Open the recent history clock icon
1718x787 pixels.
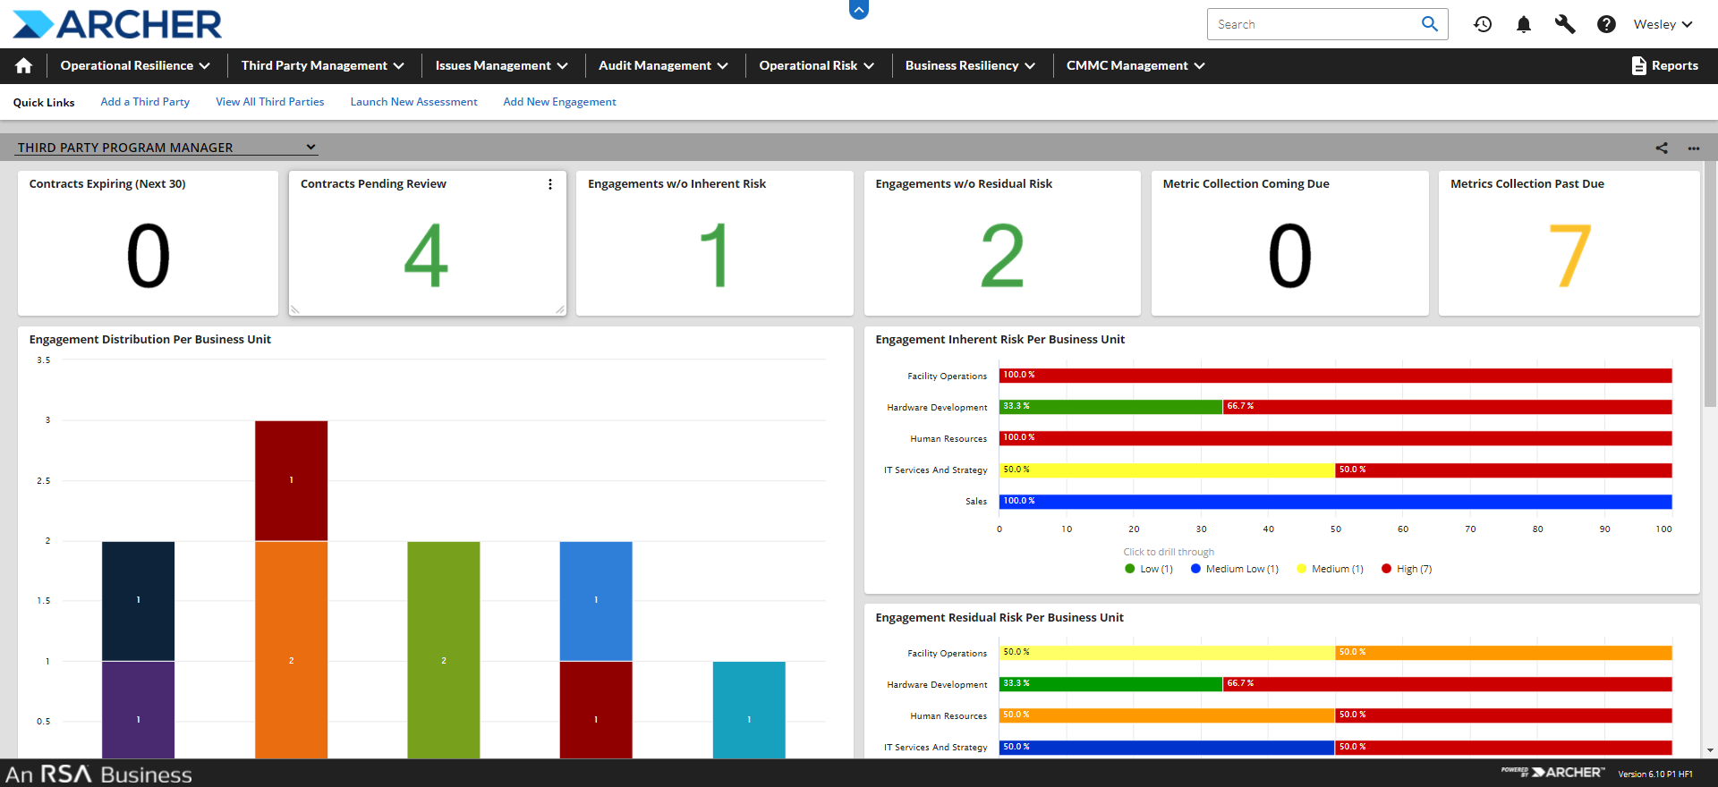pyautogui.click(x=1483, y=24)
